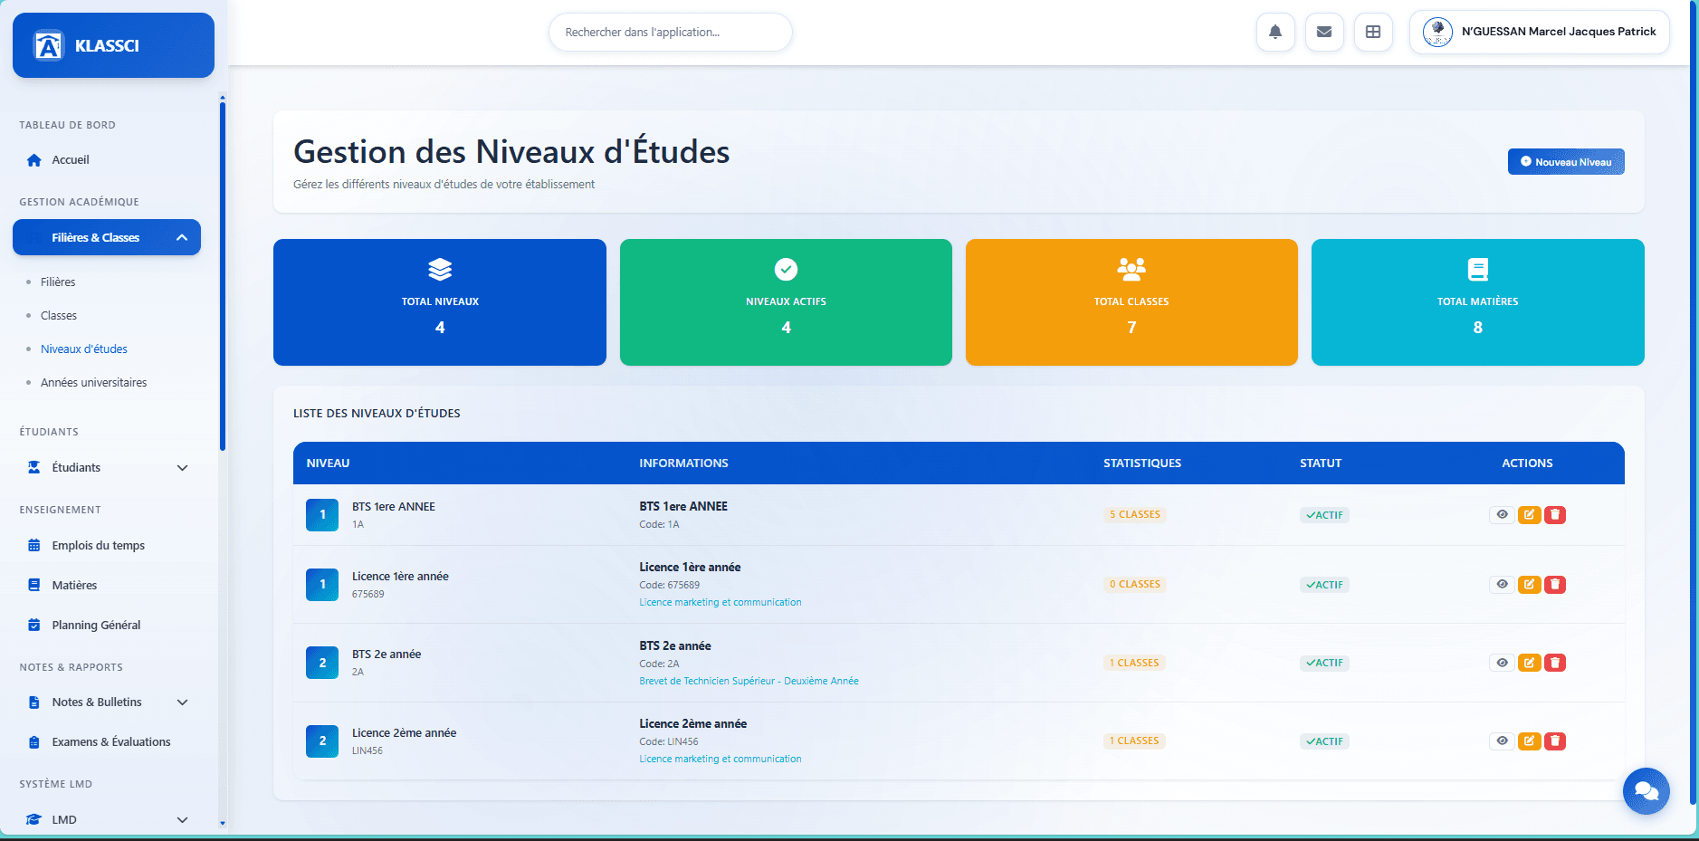Click the KLASSCI logo
1699x841 pixels.
click(112, 44)
